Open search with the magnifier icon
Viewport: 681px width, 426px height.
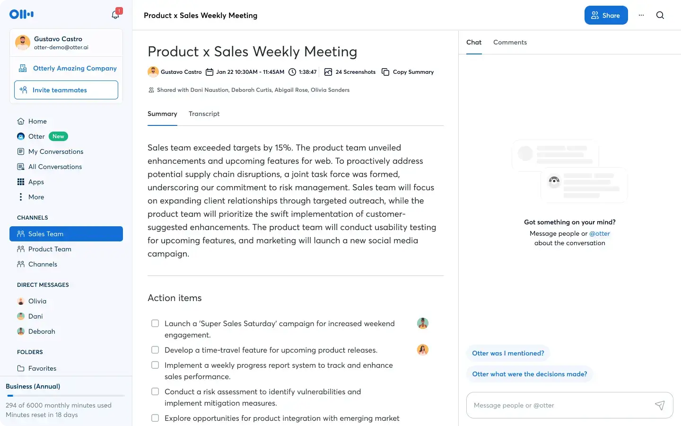[660, 15]
